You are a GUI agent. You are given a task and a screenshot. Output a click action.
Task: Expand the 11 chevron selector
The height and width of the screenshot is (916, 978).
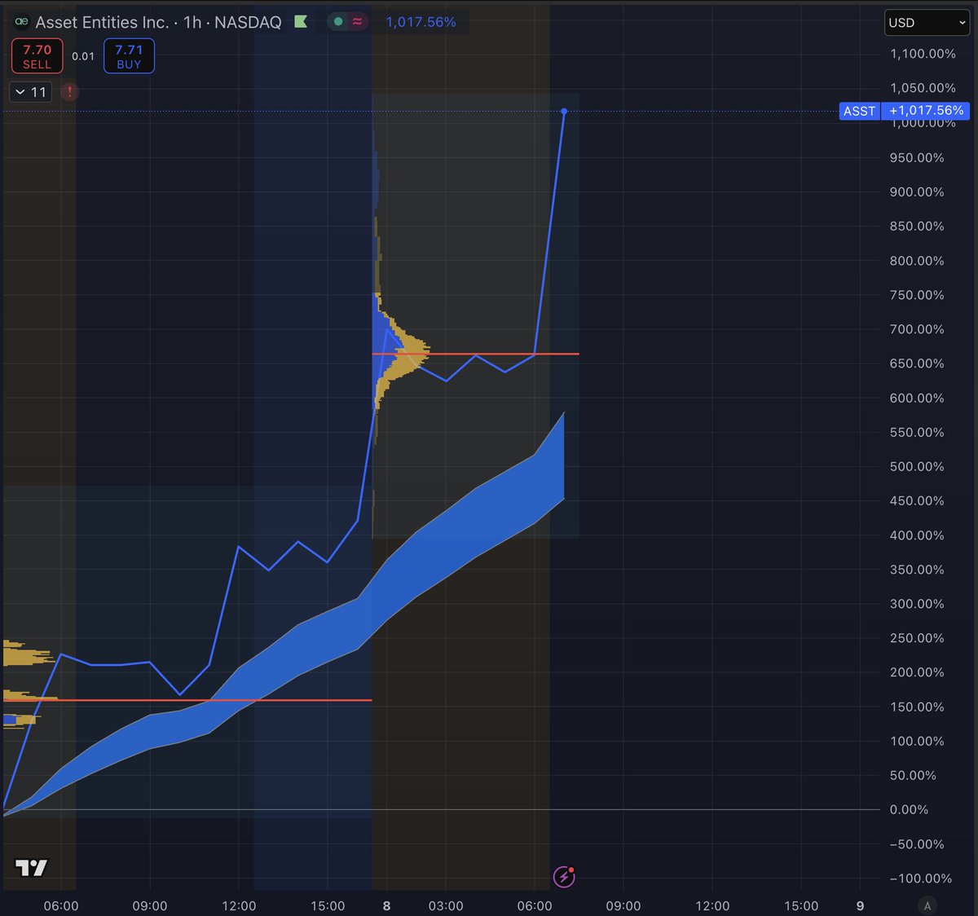(30, 92)
